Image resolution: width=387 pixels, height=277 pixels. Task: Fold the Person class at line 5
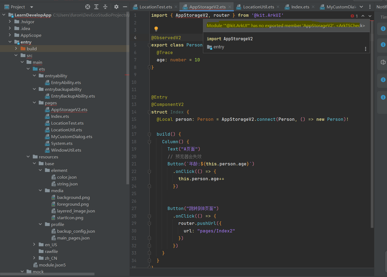149,45
